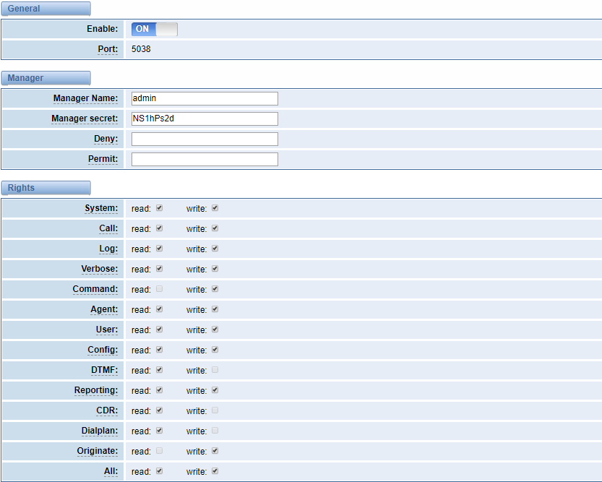Uncheck Verbose read checkbox
Image resolution: width=602 pixels, height=482 pixels.
pyautogui.click(x=159, y=269)
